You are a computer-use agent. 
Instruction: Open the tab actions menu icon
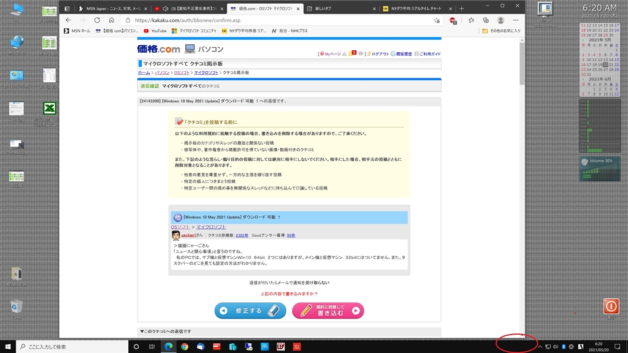pyautogui.click(x=67, y=9)
